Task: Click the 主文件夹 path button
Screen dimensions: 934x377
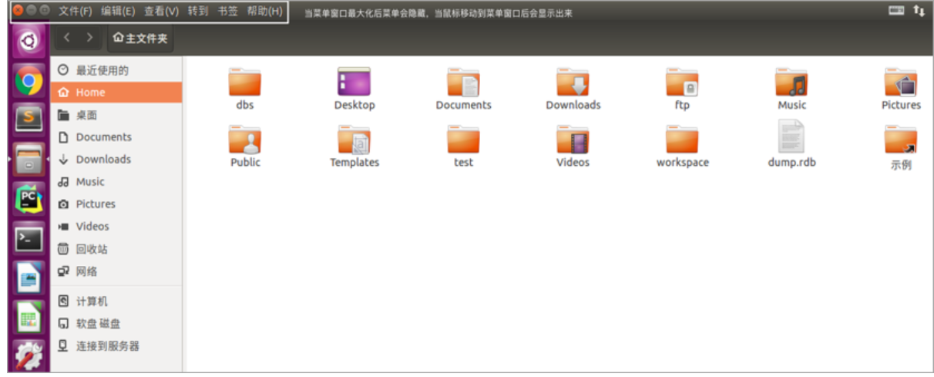Action: click(x=140, y=38)
